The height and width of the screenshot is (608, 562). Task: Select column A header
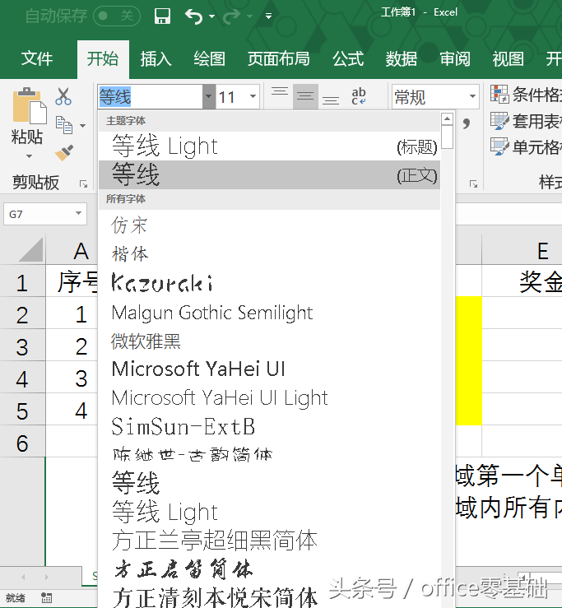click(72, 250)
